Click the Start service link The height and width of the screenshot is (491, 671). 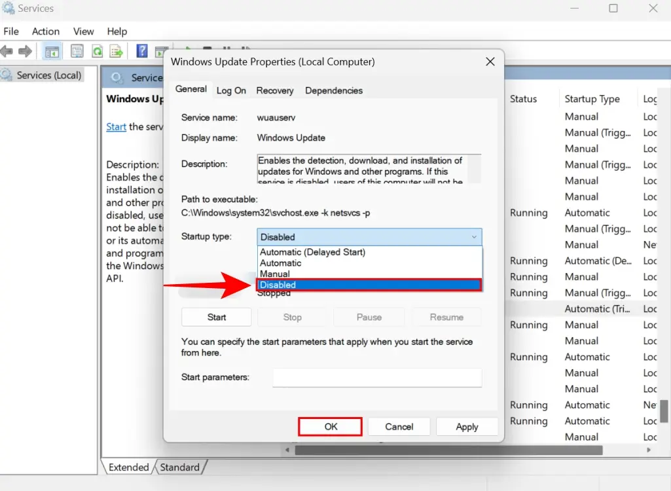pyautogui.click(x=116, y=126)
